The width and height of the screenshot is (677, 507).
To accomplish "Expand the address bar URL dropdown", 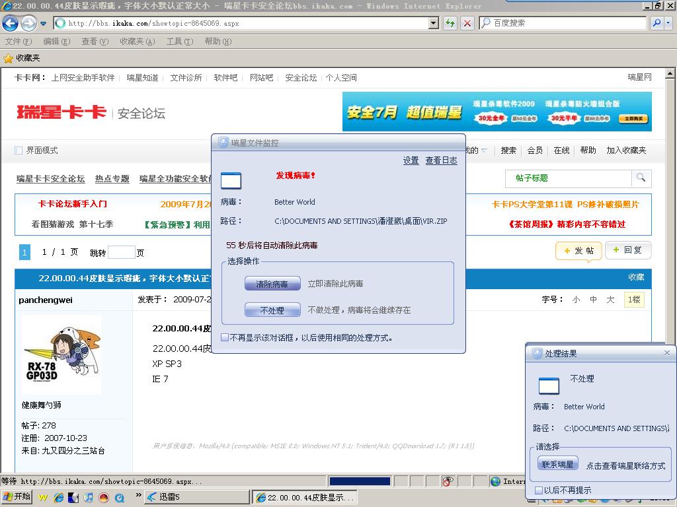I will point(434,23).
